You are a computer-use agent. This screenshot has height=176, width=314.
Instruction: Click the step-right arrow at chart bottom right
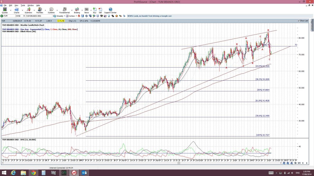click(x=307, y=163)
